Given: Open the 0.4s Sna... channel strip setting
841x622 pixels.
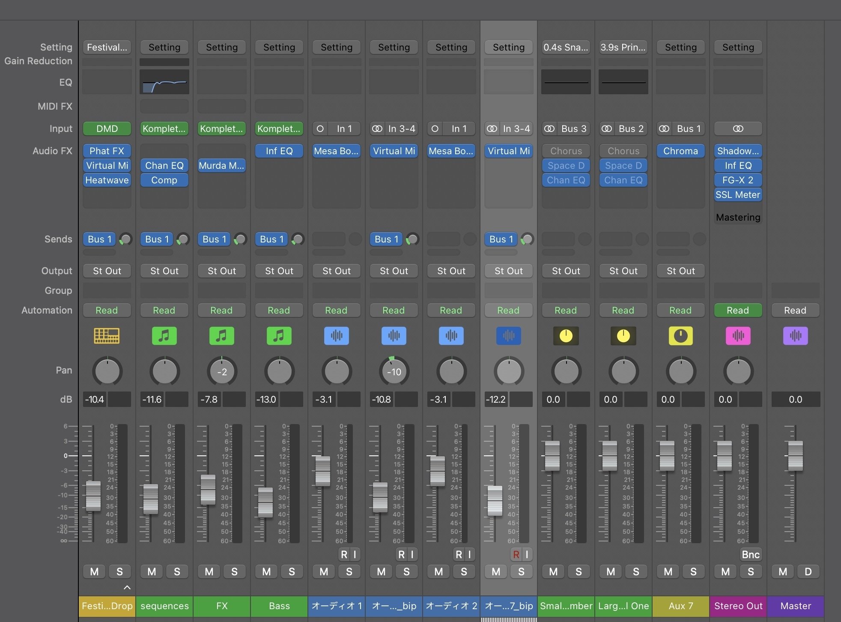Looking at the screenshot, I should coord(566,47).
